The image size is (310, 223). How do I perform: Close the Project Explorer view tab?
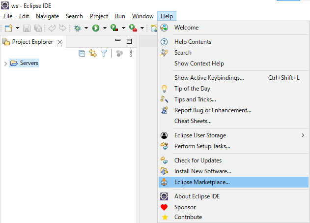[60, 42]
